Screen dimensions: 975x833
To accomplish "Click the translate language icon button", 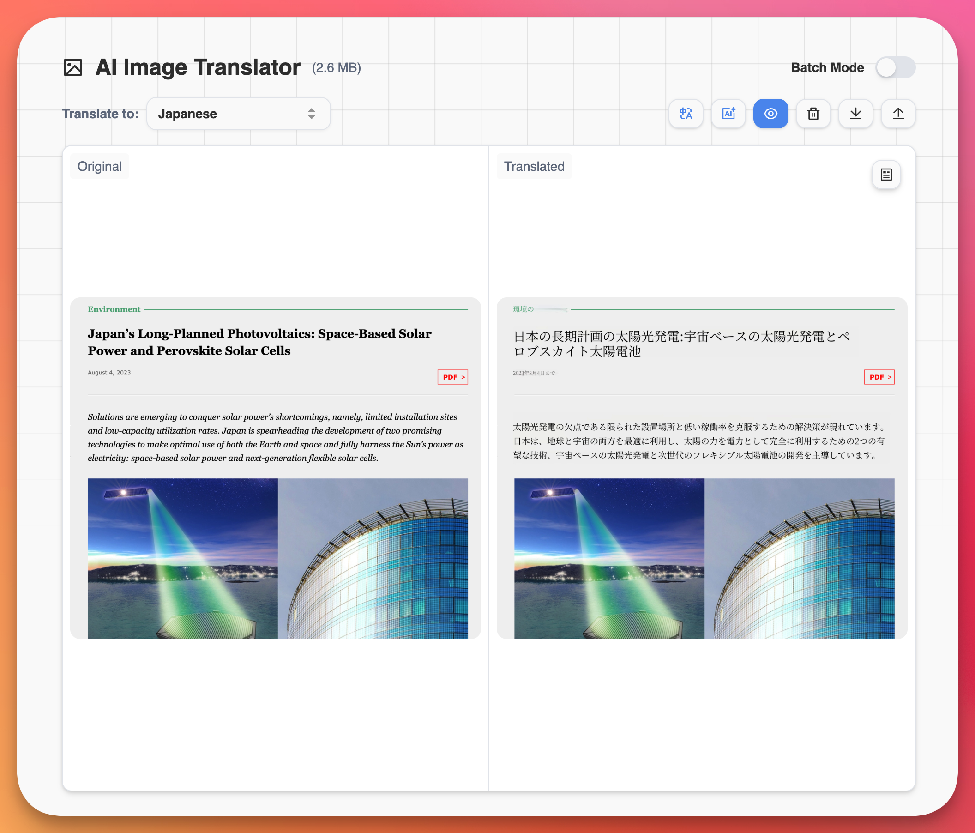I will coord(686,114).
